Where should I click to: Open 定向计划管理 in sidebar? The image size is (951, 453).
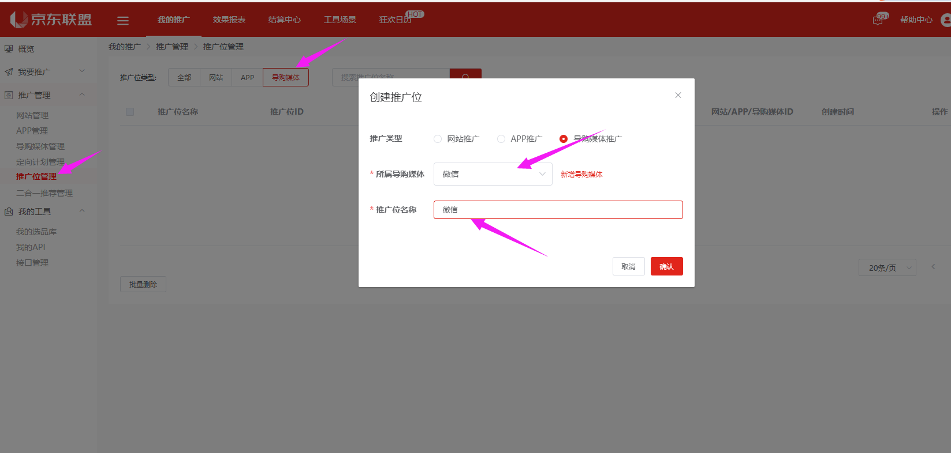(x=40, y=162)
